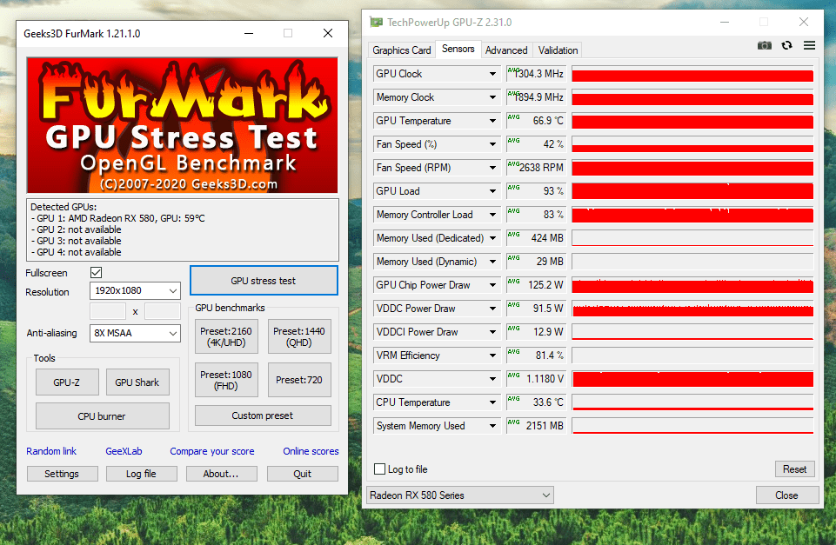
Task: Reset the GPU-Z sensor readings
Action: 794,469
